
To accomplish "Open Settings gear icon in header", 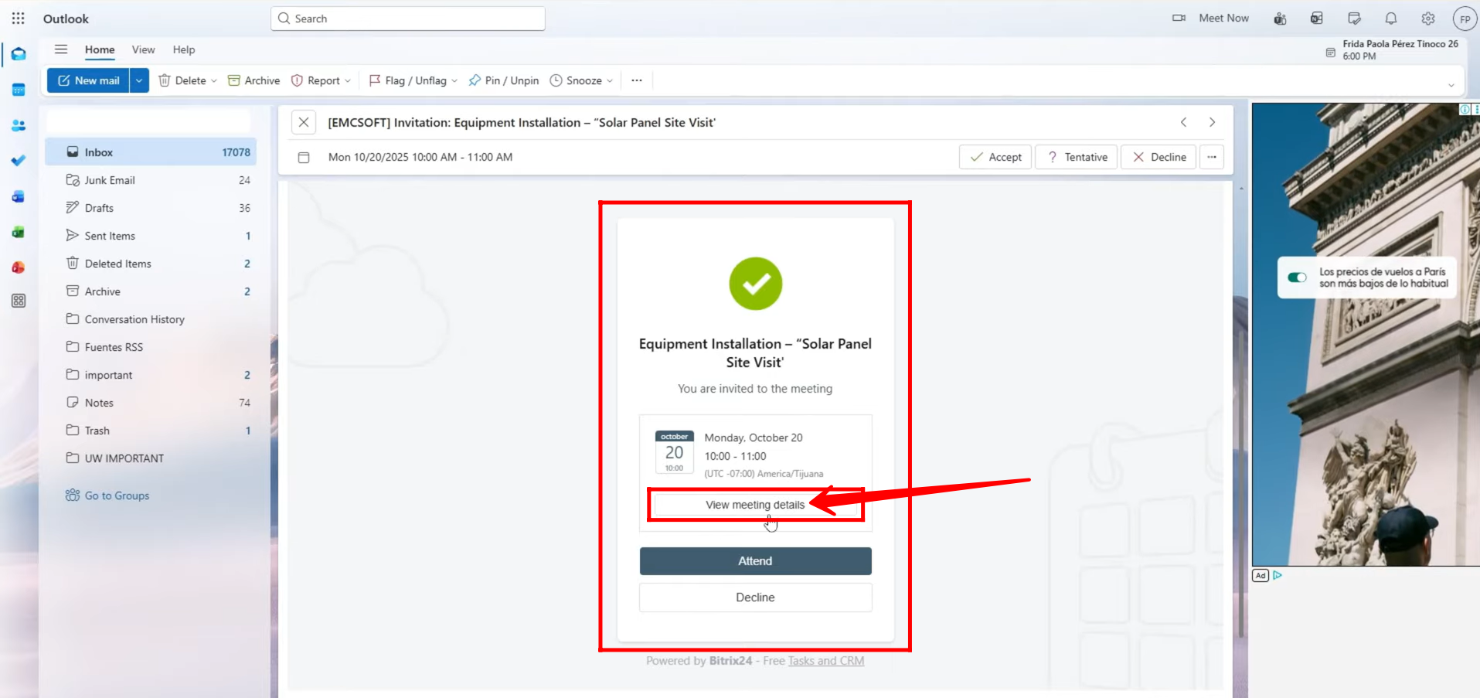I will click(x=1427, y=19).
